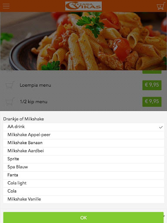This screenshot has height=223, width=167.
Task: Select Cola entry
Action: tap(83, 191)
